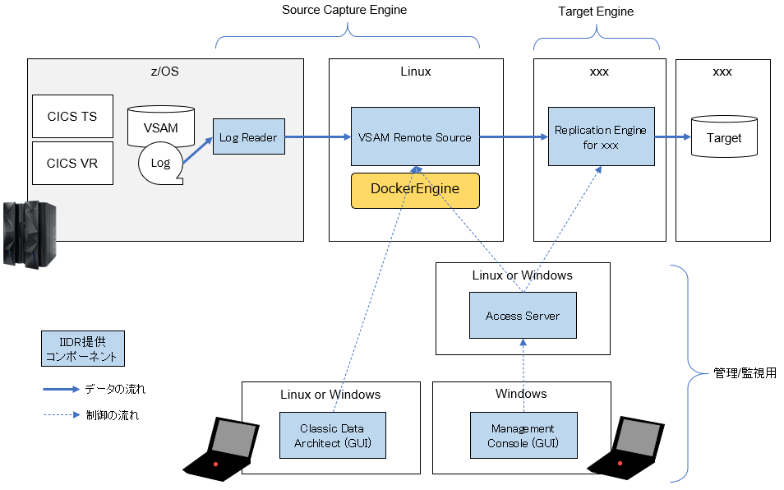Screen dimensions: 784x490
Task: Select the Log Reader component box
Action: coord(248,136)
